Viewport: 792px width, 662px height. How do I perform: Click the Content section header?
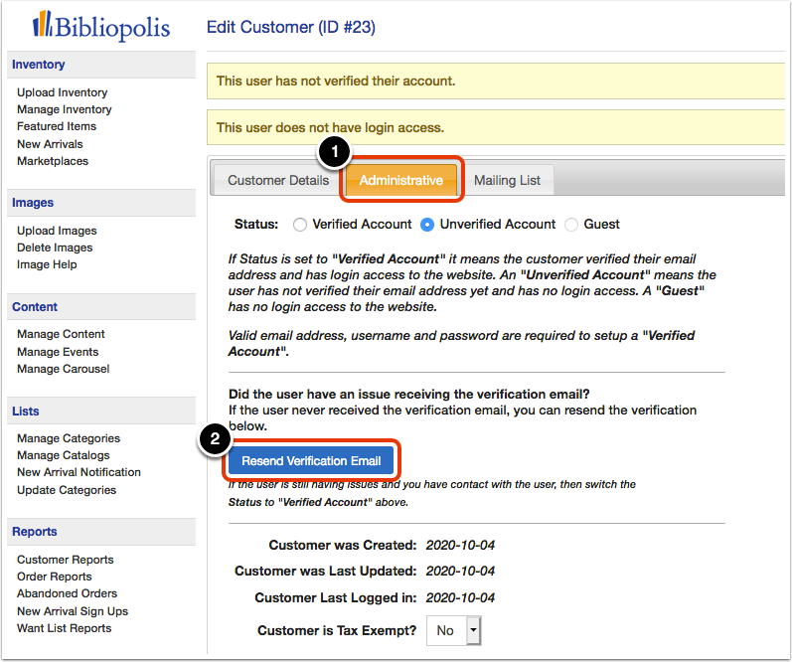pyautogui.click(x=101, y=307)
